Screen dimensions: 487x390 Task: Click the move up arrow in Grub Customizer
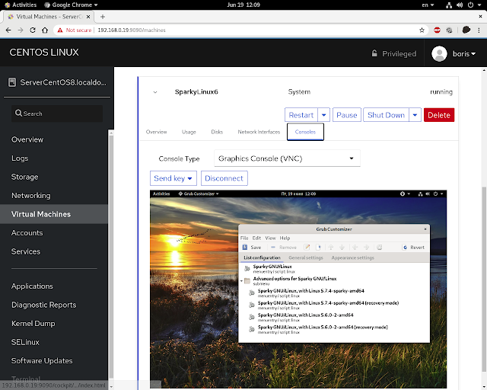click(x=331, y=248)
